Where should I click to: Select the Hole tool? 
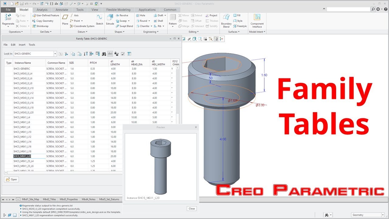coord(141,15)
